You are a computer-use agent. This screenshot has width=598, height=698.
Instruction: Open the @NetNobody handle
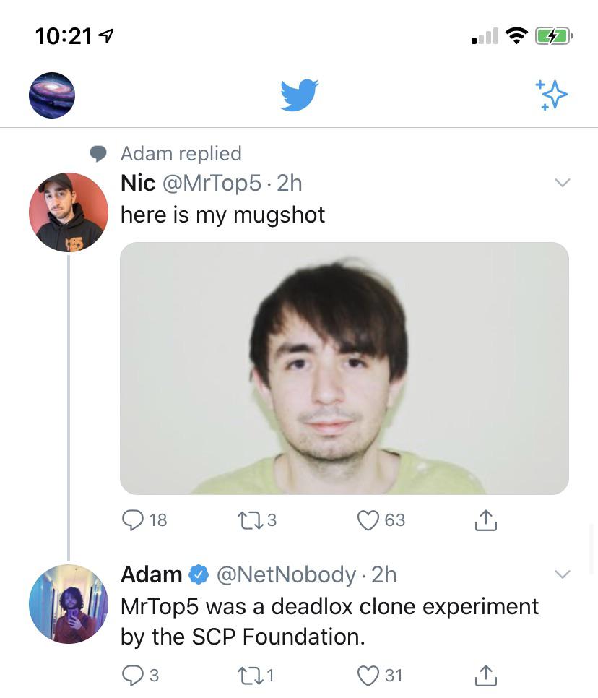tap(286, 574)
